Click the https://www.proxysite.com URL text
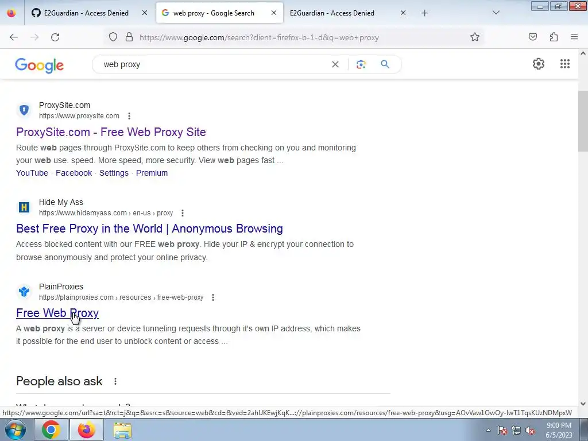Screen dimensions: 588x441 pos(79,116)
